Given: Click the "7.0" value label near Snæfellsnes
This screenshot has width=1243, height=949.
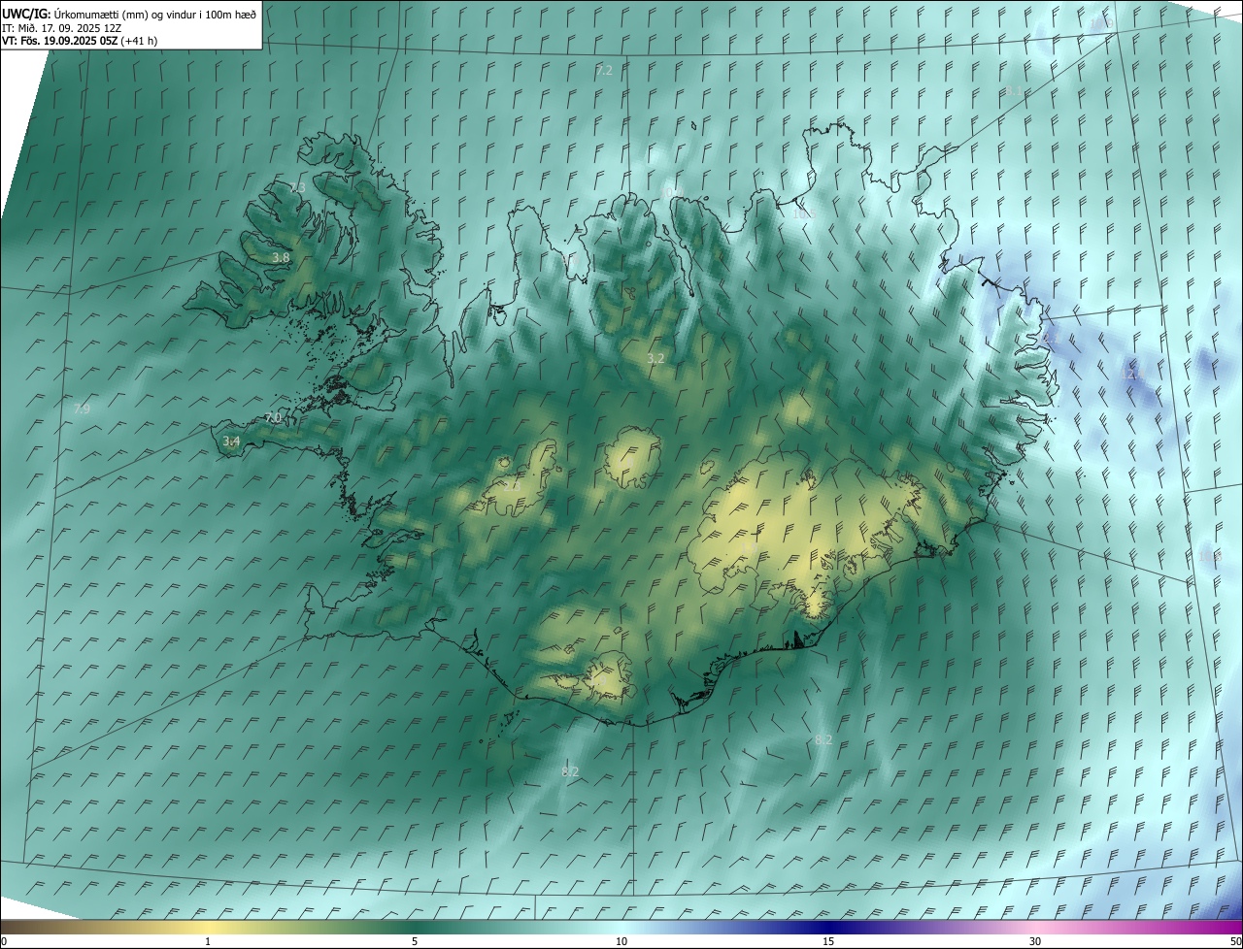Looking at the screenshot, I should [x=273, y=418].
